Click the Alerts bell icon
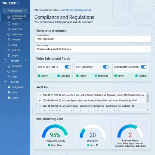The width and height of the screenshot is (155, 155). tap(9, 45)
